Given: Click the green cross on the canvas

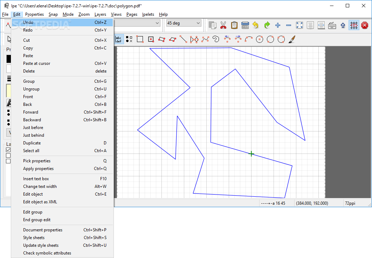Looking at the screenshot, I should pyautogui.click(x=251, y=154).
